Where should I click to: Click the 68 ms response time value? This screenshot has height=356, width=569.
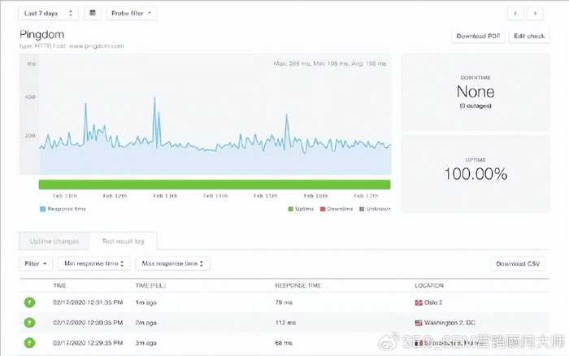[x=284, y=343]
